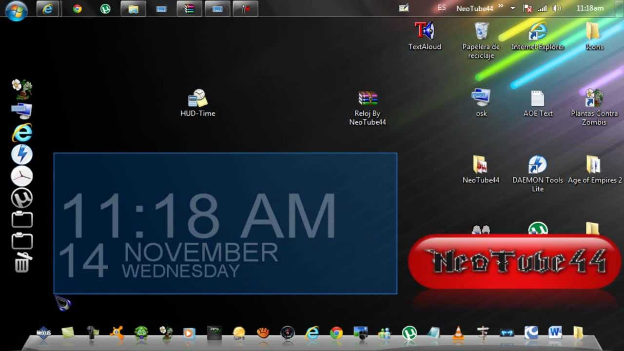
Task: Open the speedometer gauge icon in dock
Action: coord(288,333)
